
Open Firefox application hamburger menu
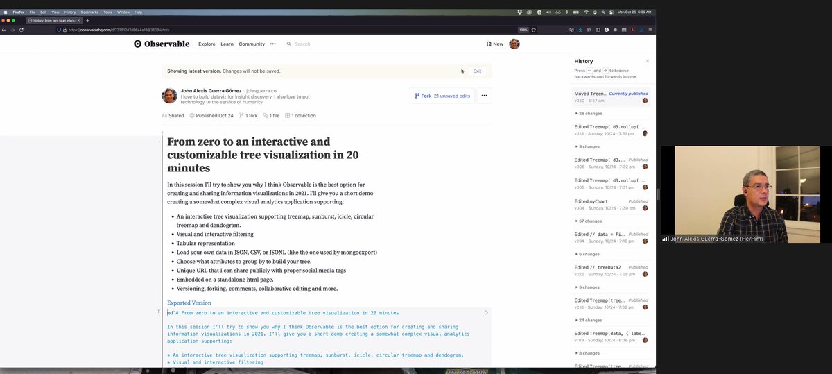coord(650,30)
